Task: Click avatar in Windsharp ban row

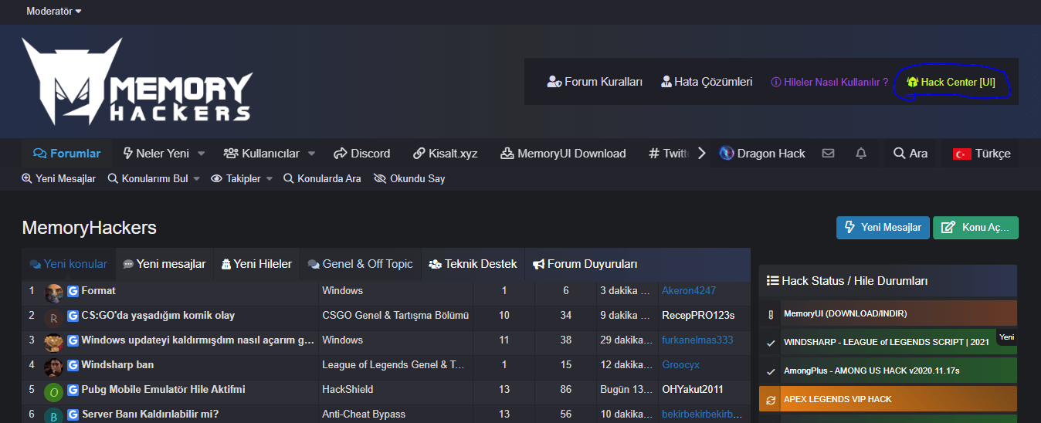Action: tap(53, 367)
